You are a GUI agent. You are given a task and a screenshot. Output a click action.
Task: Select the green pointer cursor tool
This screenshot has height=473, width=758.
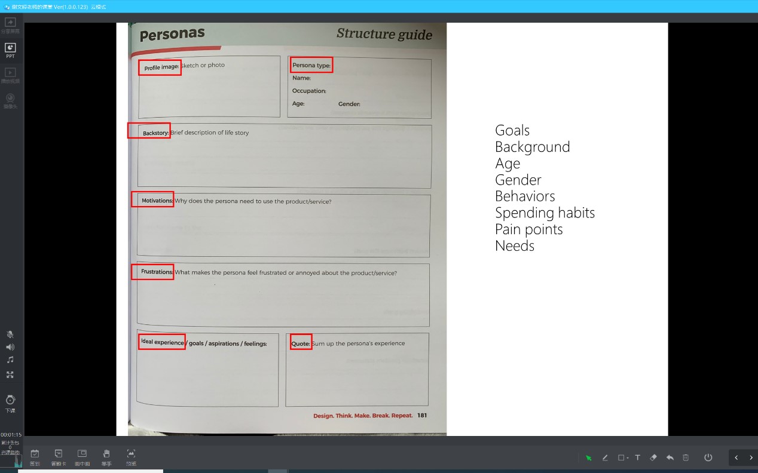[589, 458]
